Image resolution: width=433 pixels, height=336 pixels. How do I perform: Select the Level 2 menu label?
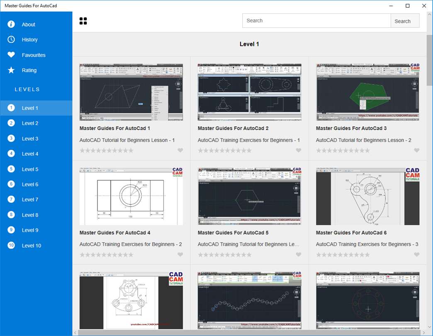point(30,123)
